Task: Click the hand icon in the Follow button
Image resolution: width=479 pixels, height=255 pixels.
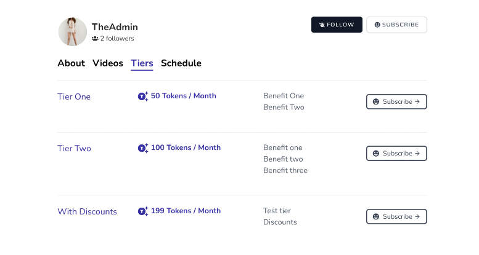Action: coord(322,25)
